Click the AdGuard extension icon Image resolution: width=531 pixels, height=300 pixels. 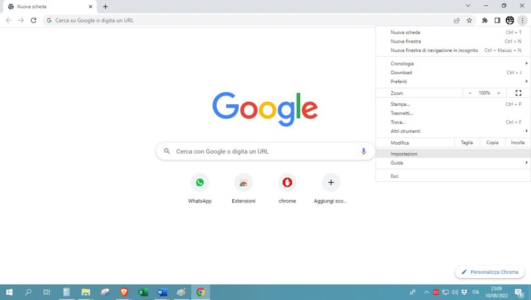pos(509,20)
